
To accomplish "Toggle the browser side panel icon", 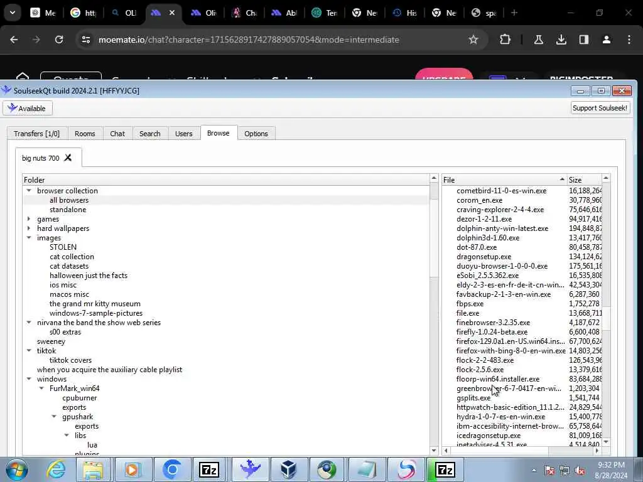I will 584,40.
